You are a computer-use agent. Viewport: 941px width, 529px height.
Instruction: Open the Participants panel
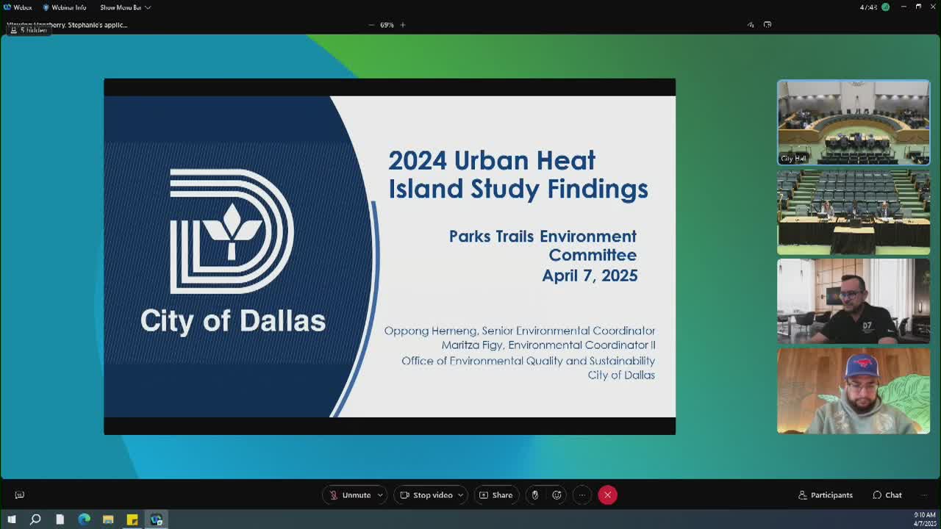coord(825,494)
